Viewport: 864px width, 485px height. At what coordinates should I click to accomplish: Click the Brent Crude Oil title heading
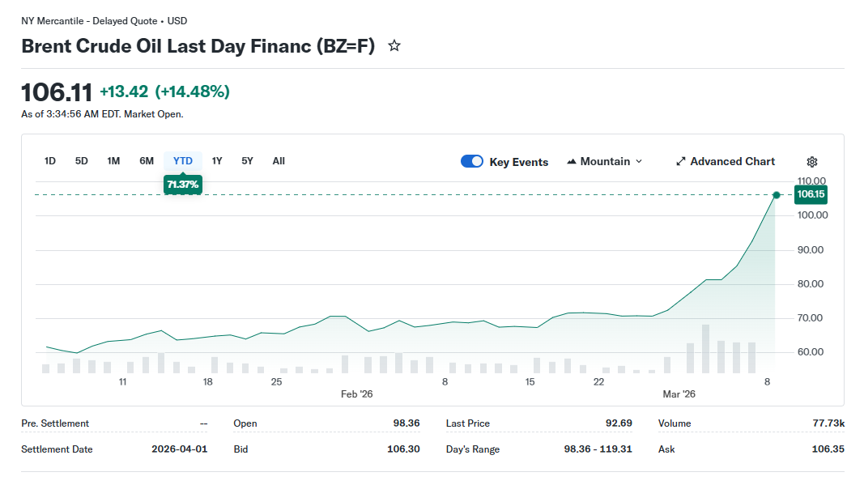(x=198, y=46)
